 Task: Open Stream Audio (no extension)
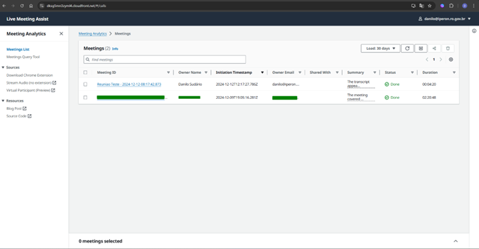31,83
